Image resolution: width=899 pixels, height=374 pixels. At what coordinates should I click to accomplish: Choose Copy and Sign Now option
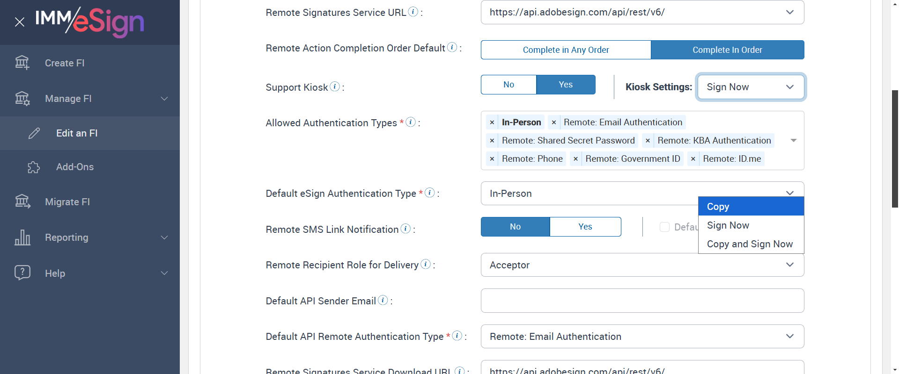(750, 244)
